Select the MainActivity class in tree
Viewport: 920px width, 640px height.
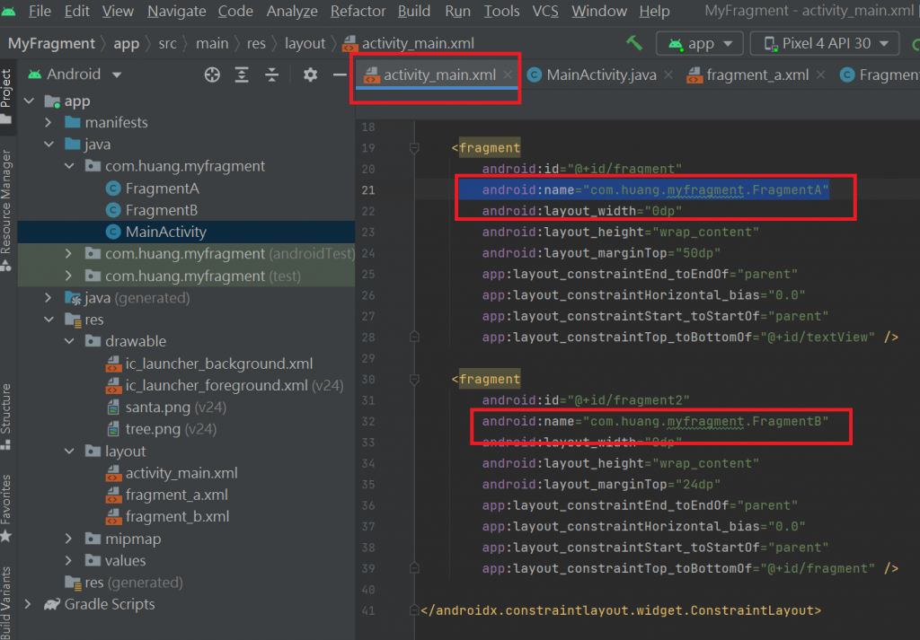click(x=156, y=232)
